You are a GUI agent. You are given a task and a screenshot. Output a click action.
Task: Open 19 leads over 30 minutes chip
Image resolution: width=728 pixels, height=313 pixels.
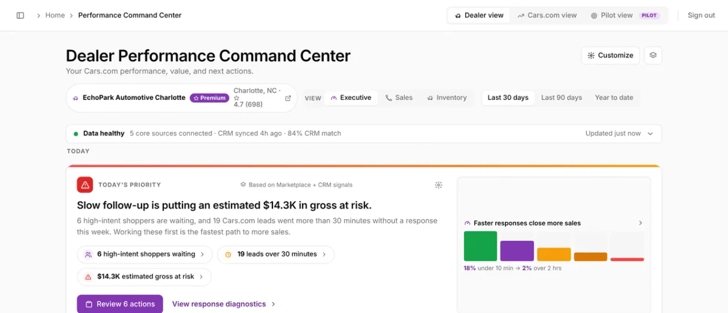click(275, 255)
